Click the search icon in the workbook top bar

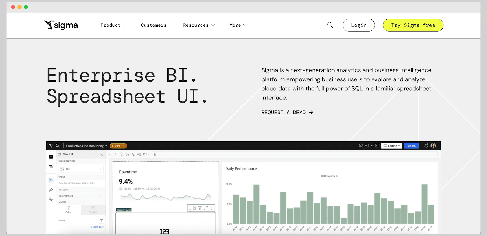pos(58,146)
